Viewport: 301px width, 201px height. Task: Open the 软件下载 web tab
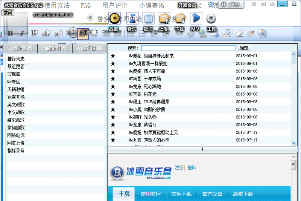pos(181,194)
